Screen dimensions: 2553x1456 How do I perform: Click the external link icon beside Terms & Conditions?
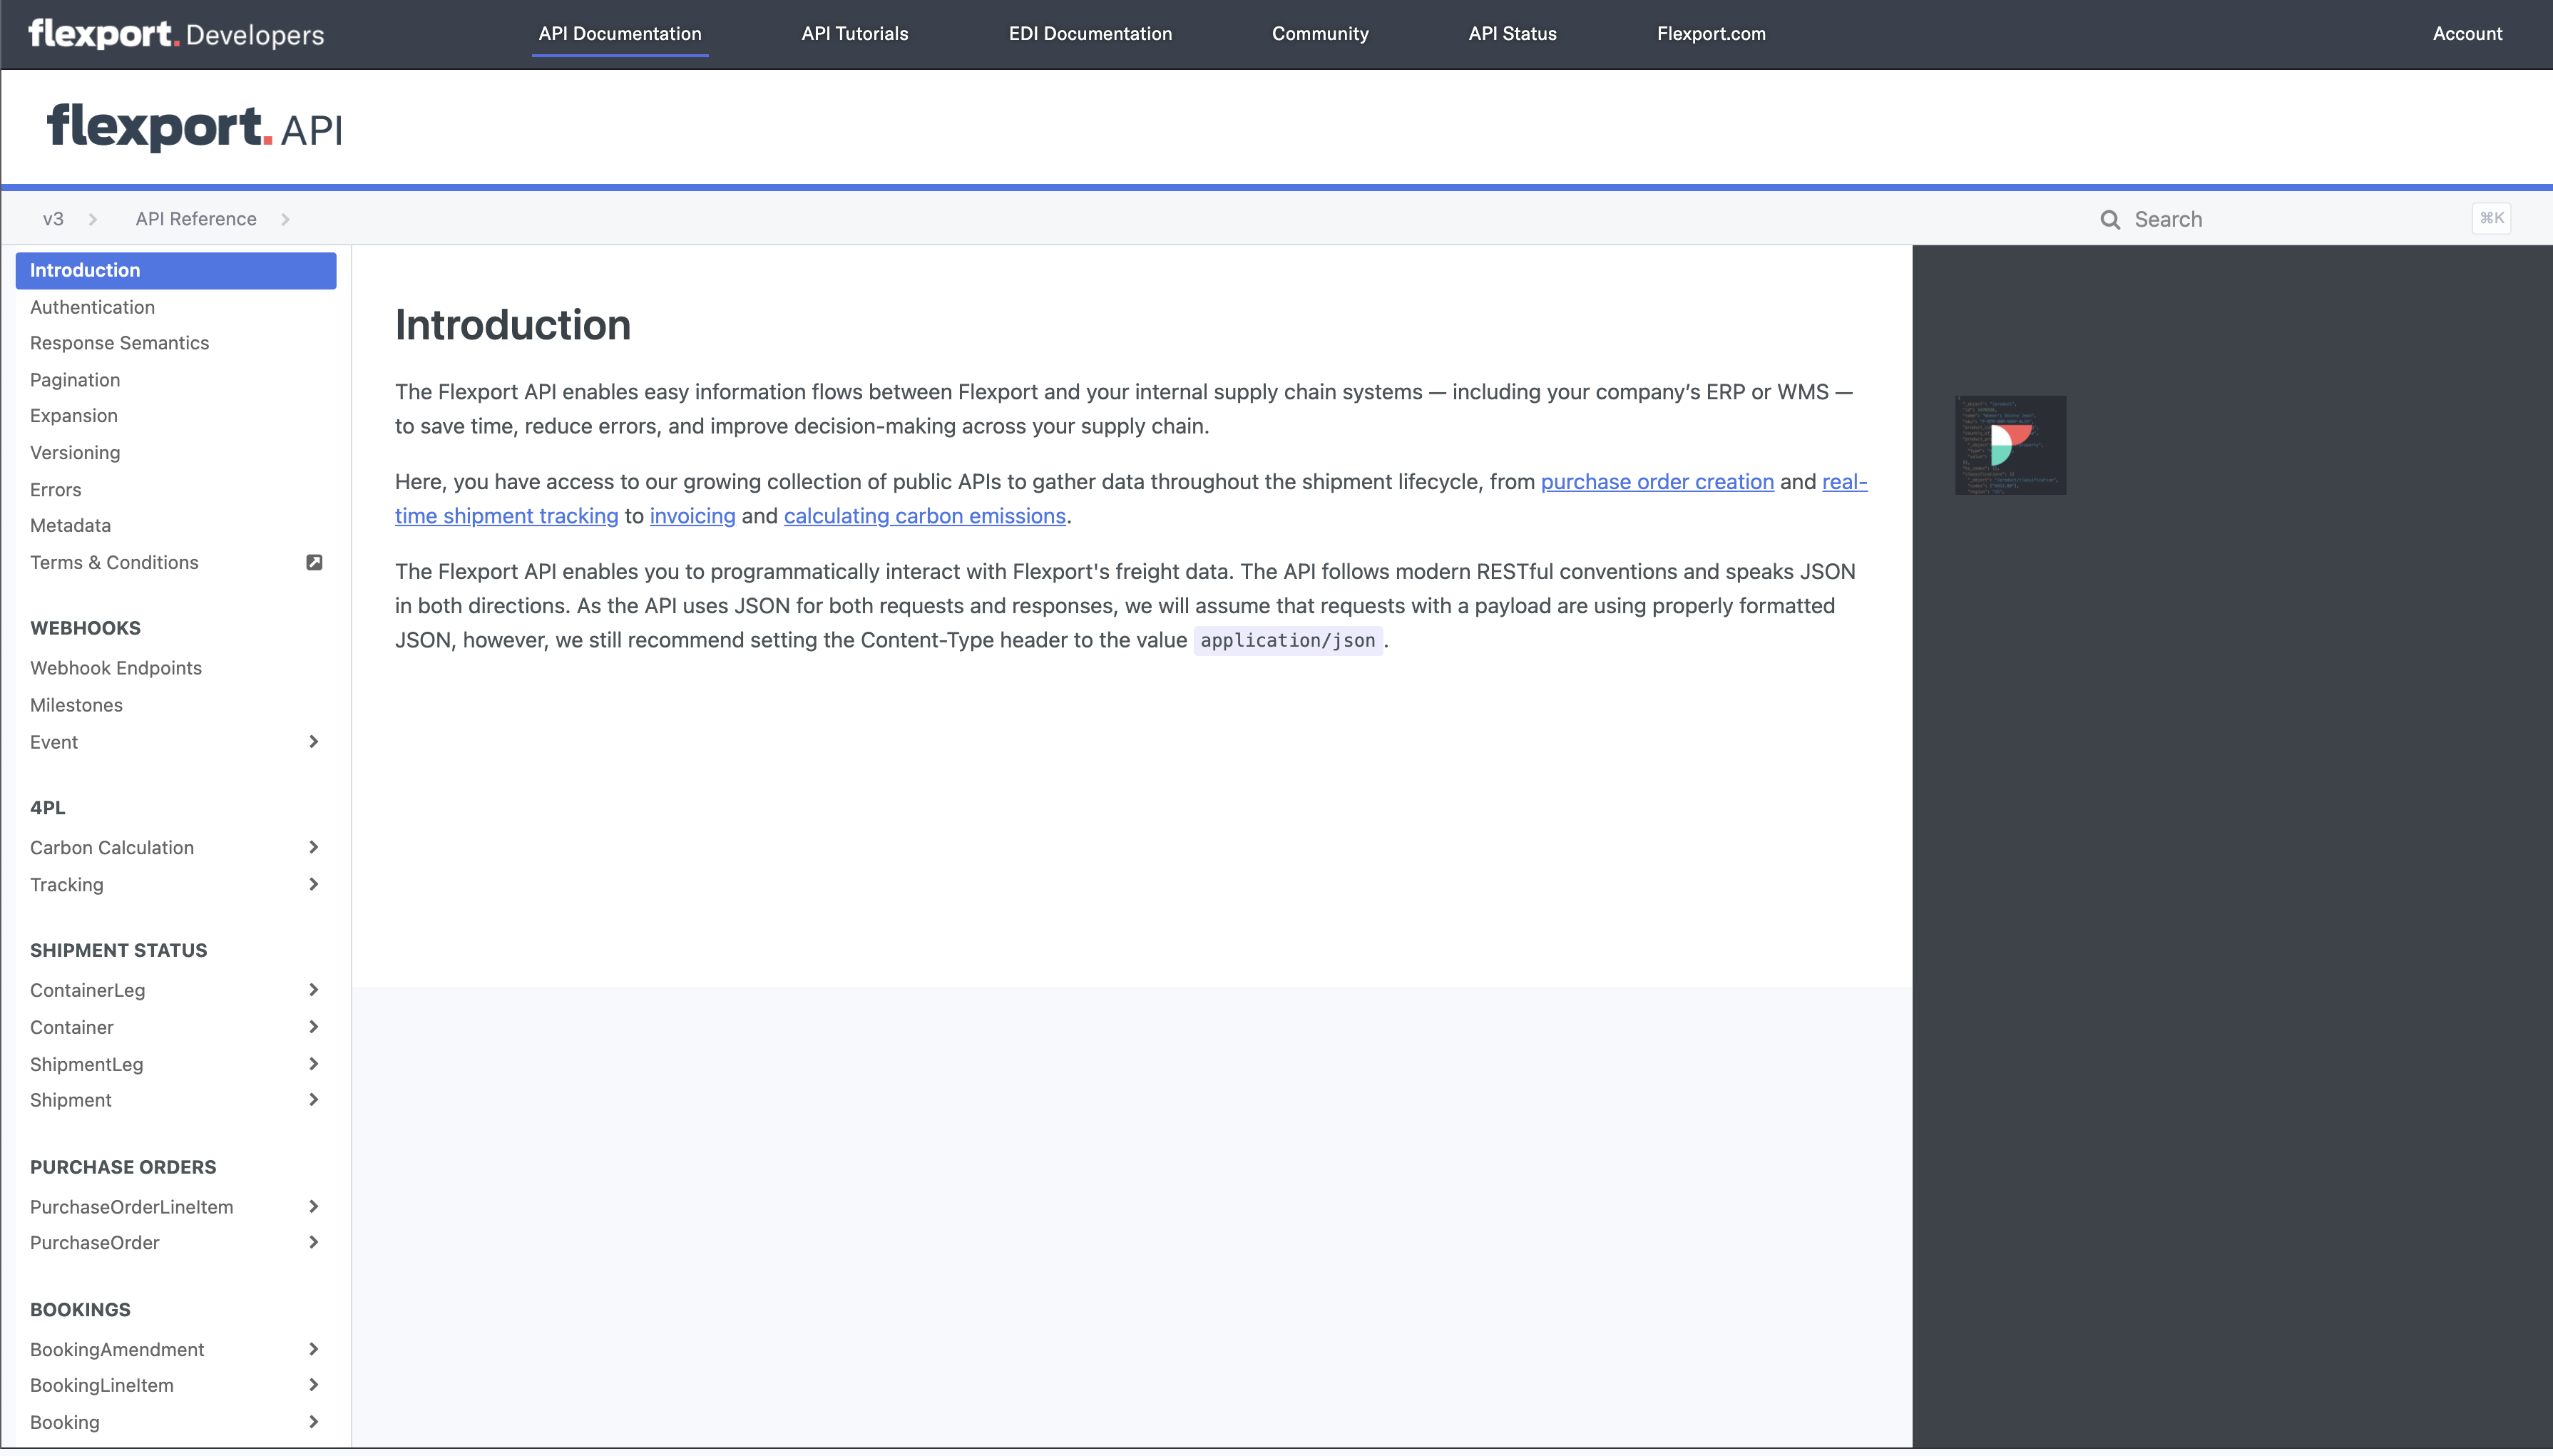[x=314, y=563]
